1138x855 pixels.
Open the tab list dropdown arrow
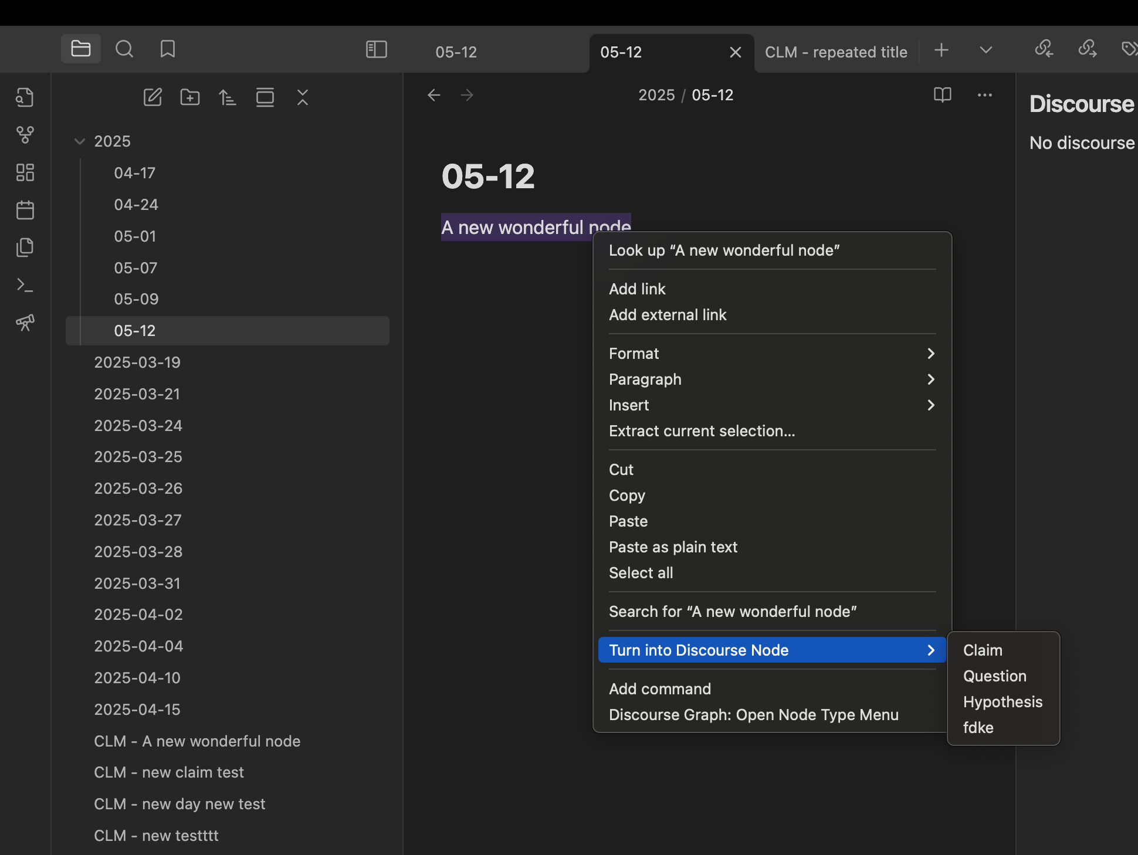(986, 50)
